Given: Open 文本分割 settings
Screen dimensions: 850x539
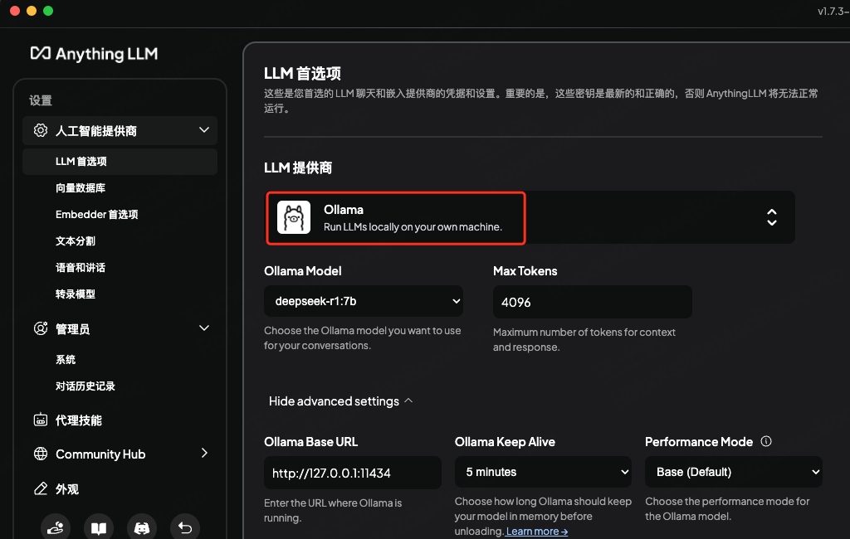Looking at the screenshot, I should 76,241.
